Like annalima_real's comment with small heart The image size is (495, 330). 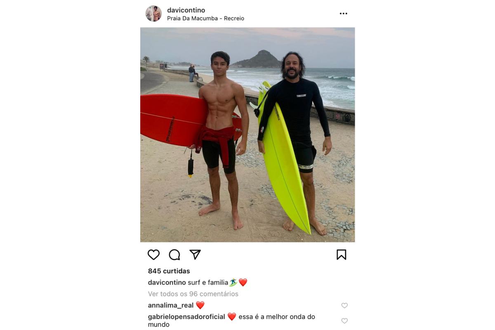pos(344,306)
